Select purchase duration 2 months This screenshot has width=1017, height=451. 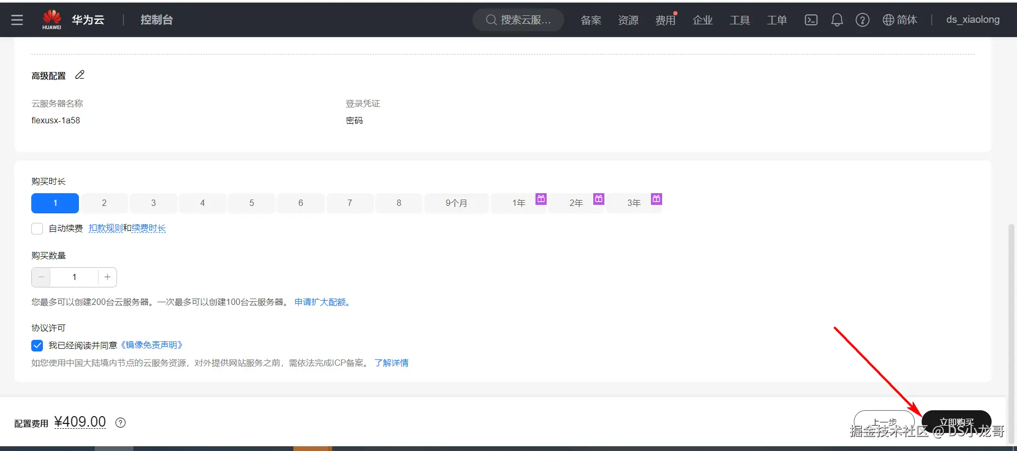[x=104, y=203]
